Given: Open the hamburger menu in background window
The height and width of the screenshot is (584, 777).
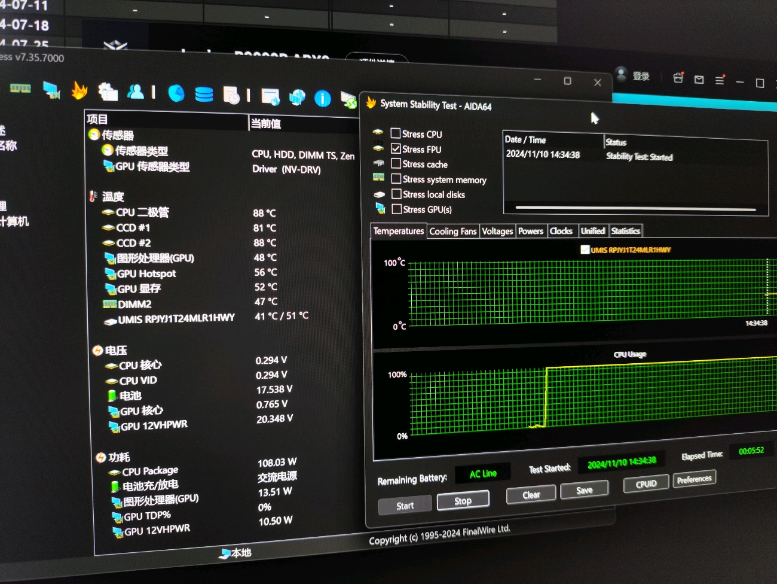Looking at the screenshot, I should [720, 80].
